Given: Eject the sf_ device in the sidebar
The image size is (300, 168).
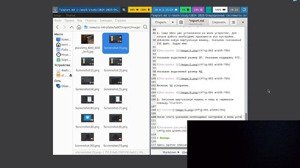Looking at the screenshot, I should pos(71,76).
